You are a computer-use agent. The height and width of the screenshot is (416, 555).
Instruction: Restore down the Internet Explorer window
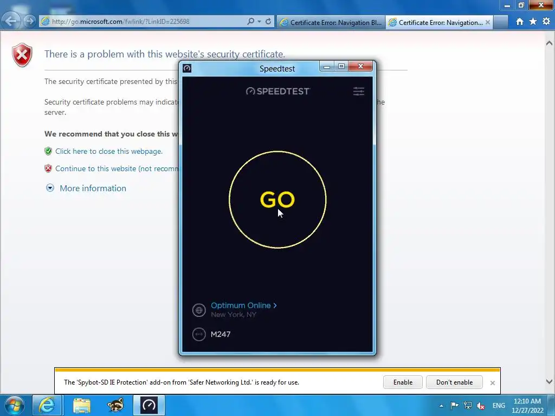[521, 5]
